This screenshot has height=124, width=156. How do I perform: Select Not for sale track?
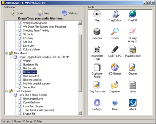(29, 68)
